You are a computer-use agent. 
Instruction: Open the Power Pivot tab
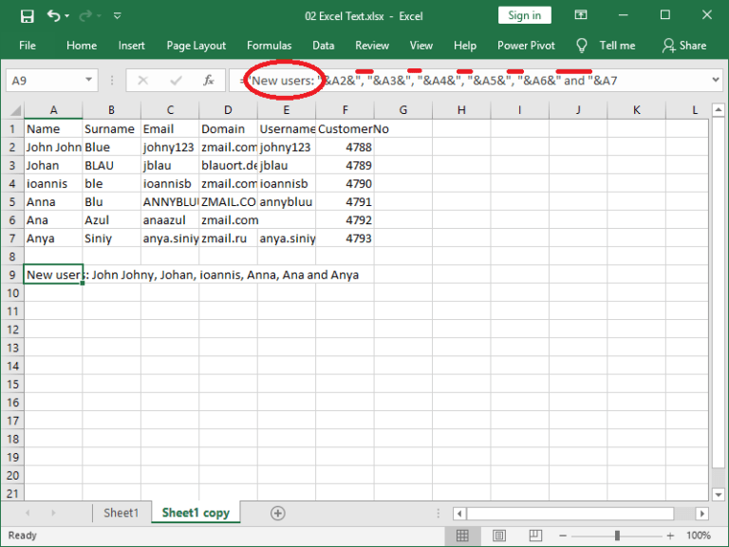pyautogui.click(x=526, y=46)
